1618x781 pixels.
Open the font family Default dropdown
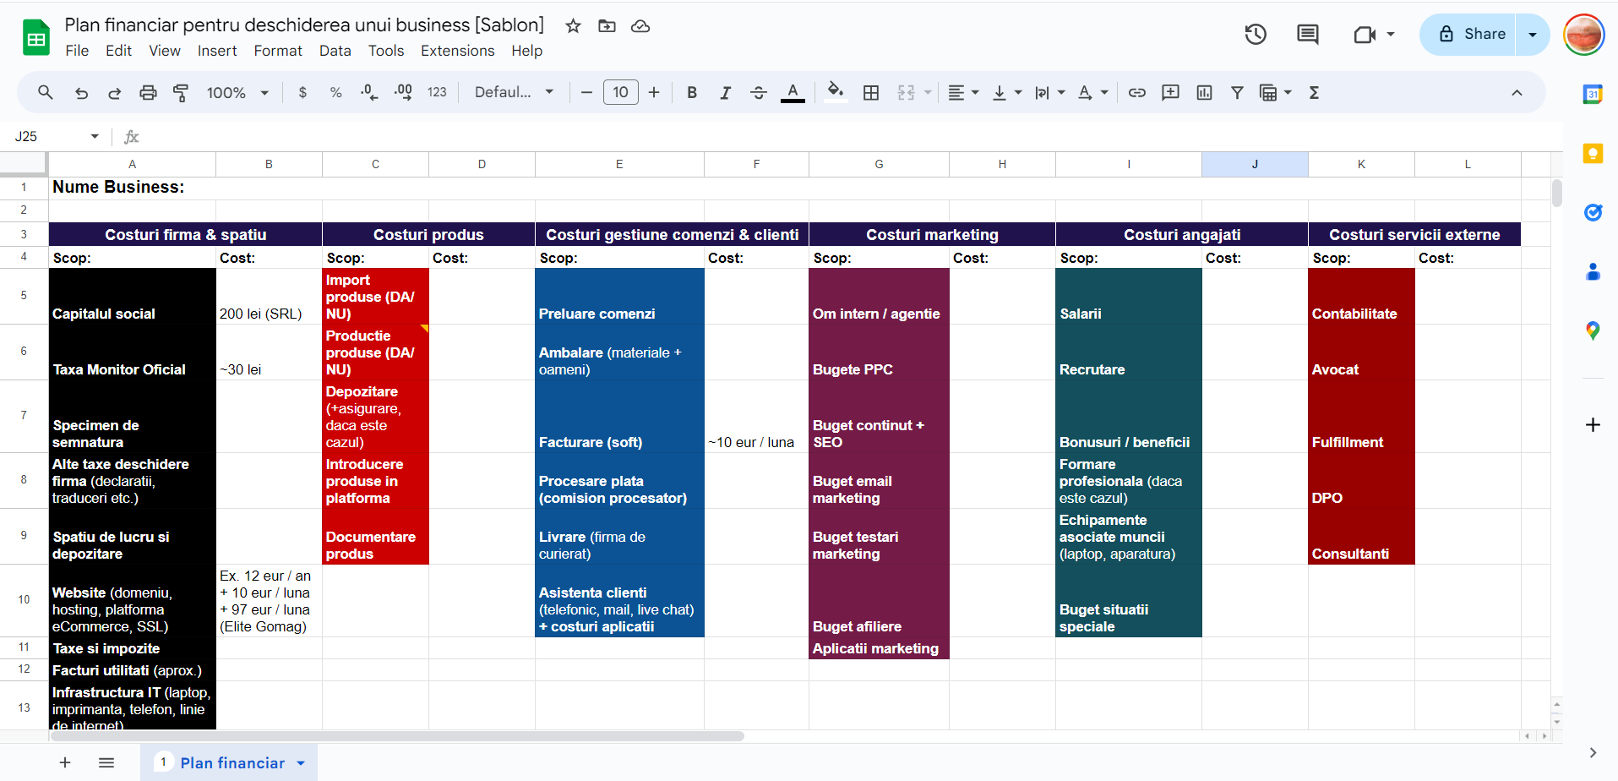pyautogui.click(x=514, y=93)
